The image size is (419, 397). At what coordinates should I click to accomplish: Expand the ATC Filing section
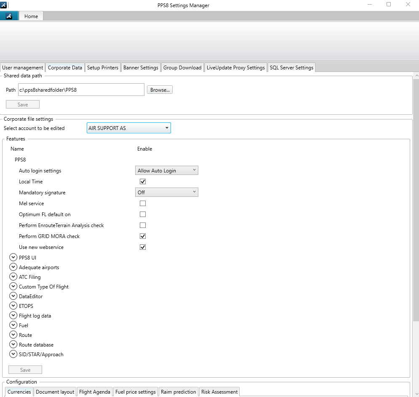click(x=13, y=276)
